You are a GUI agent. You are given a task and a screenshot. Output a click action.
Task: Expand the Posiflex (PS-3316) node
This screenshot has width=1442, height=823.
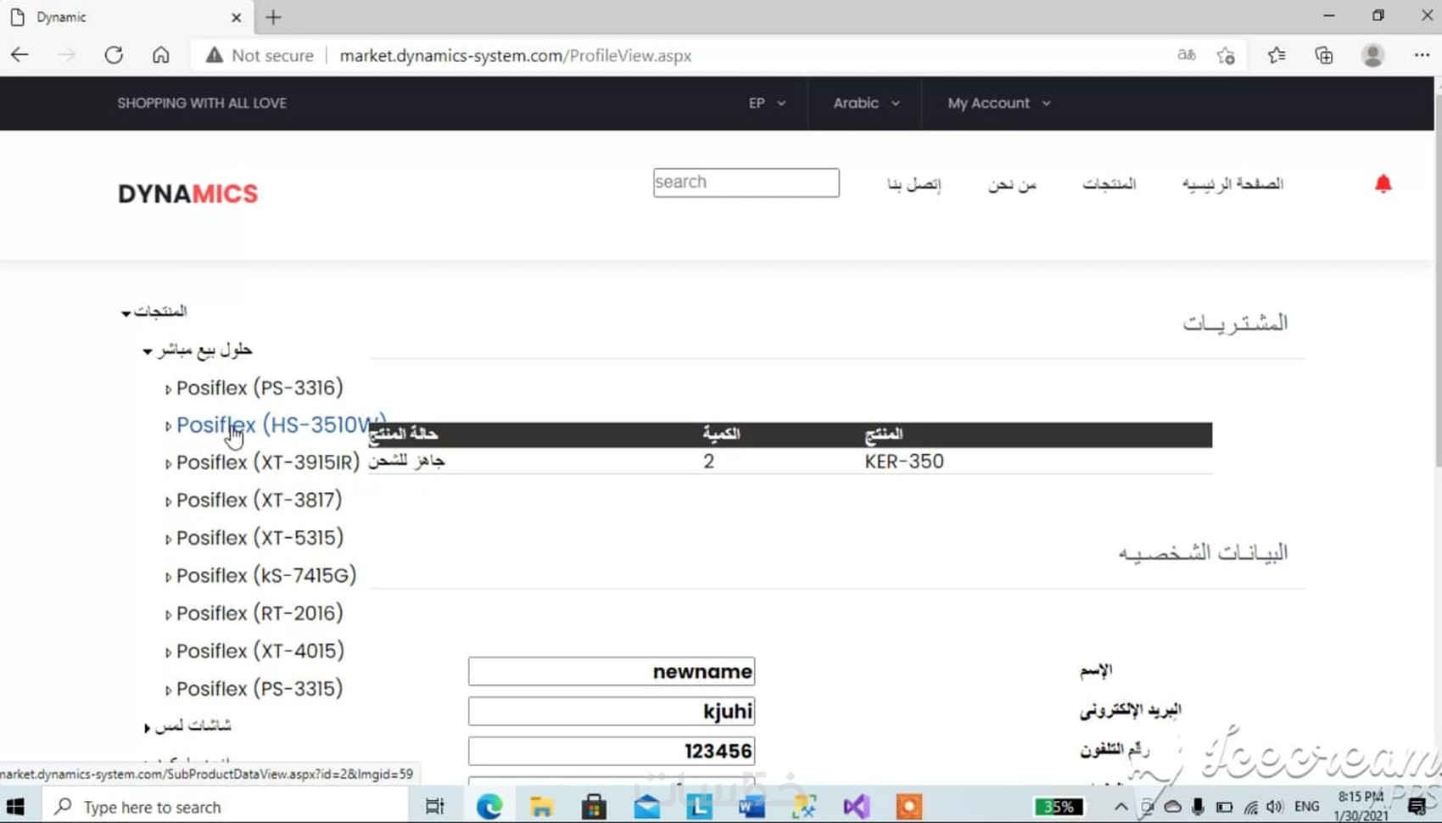(168, 389)
